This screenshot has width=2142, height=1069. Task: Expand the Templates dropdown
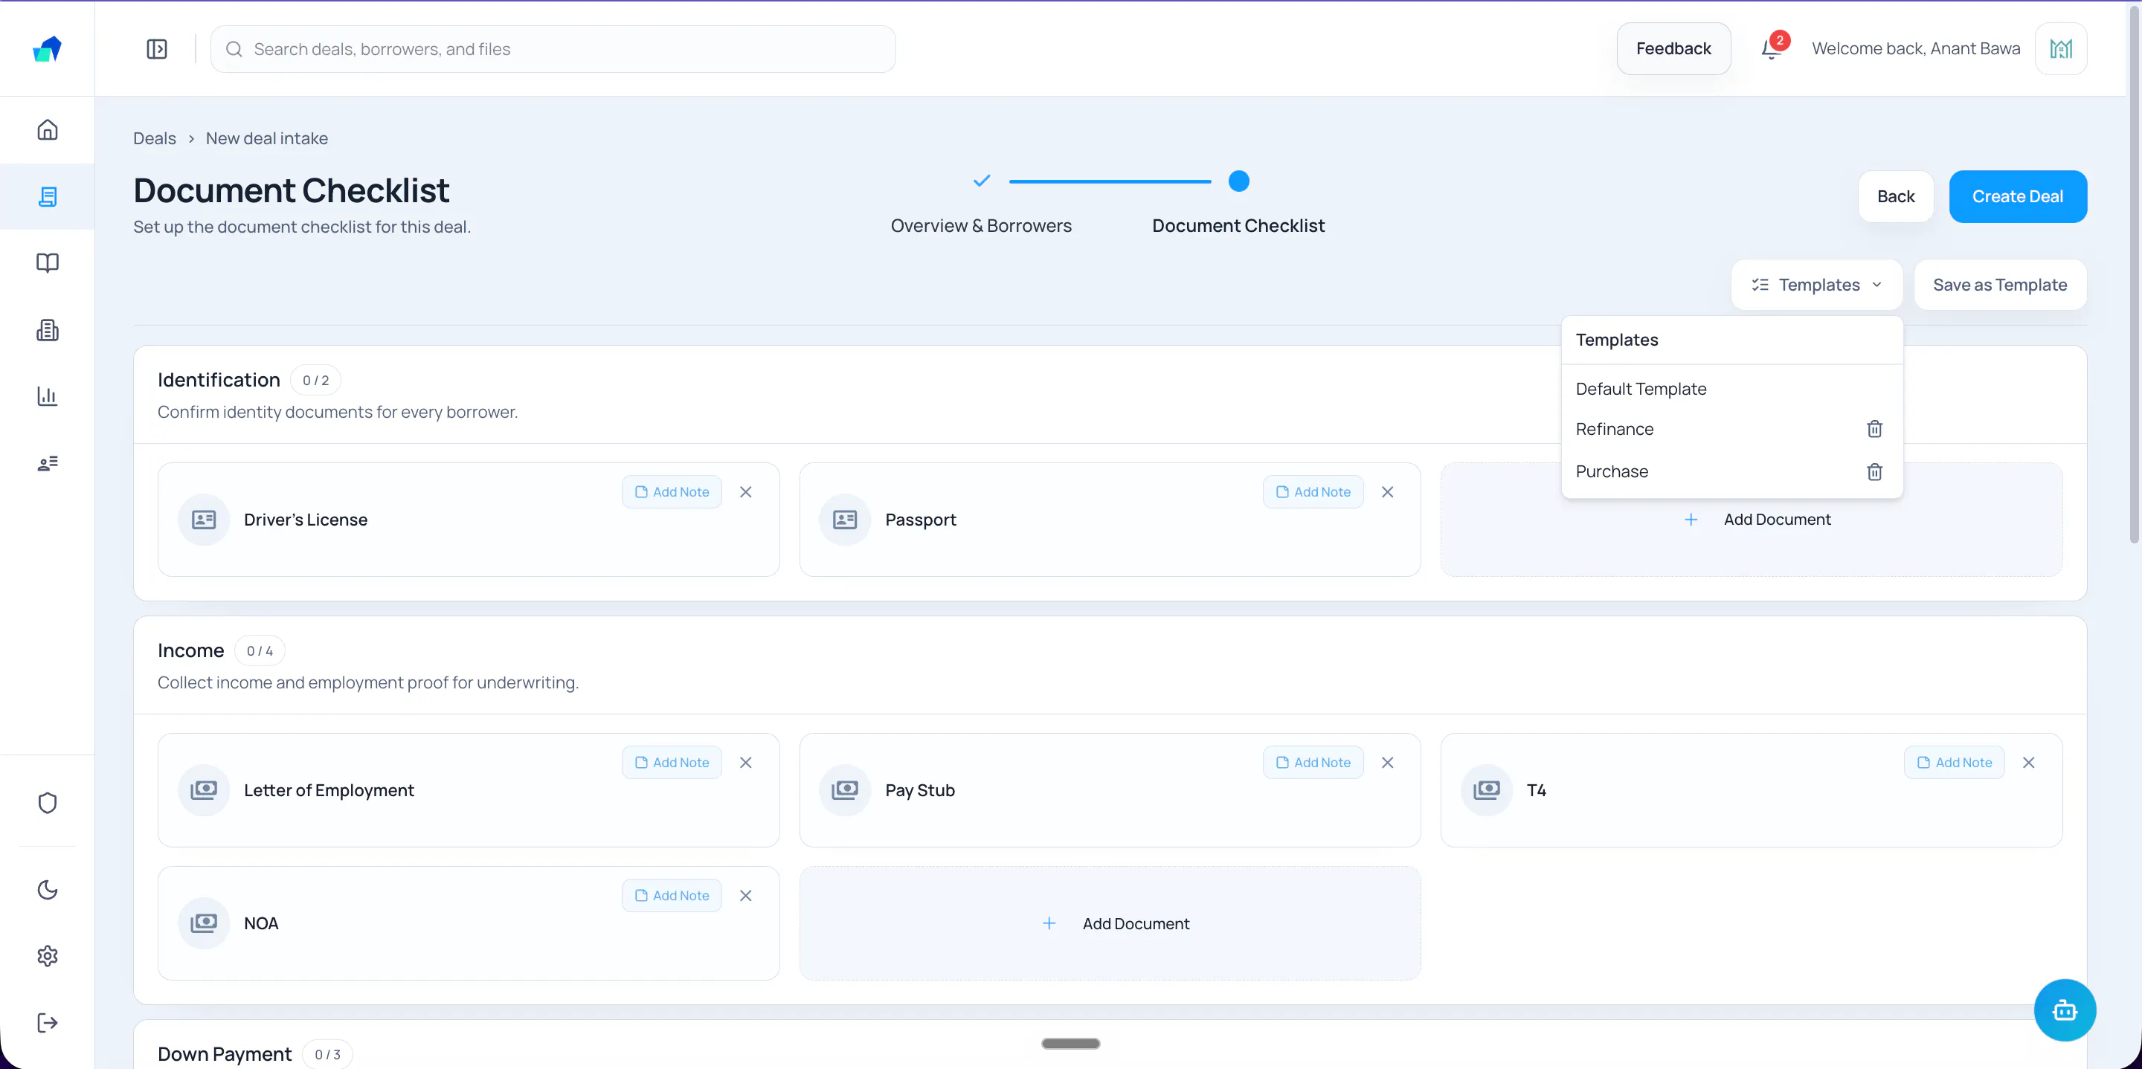[1817, 285]
